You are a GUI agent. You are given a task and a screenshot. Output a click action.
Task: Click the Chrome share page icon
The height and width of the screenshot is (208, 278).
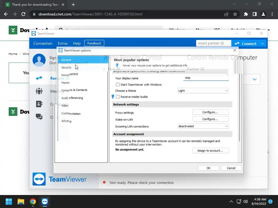tap(226, 14)
